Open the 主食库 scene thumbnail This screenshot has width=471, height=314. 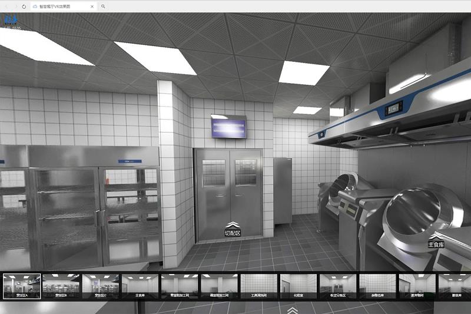(x=140, y=286)
